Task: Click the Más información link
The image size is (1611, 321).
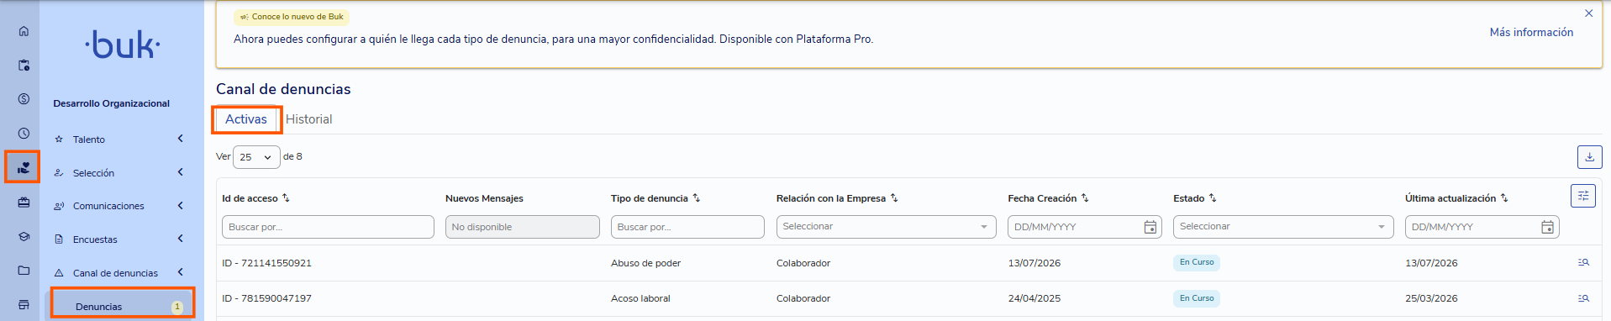Action: pos(1531,32)
